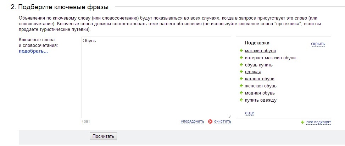Click green arrow next to купить одежду
The height and width of the screenshot is (146, 345).
tap(241, 100)
